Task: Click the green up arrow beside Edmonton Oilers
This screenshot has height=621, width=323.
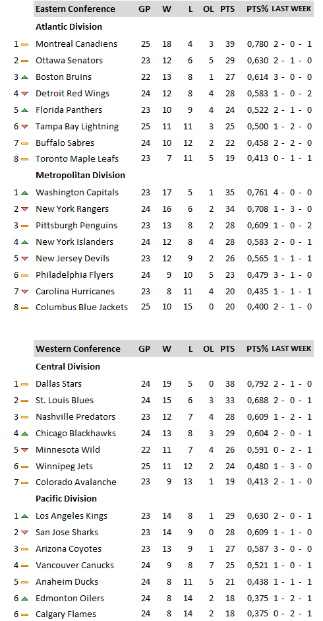Action: [24, 599]
